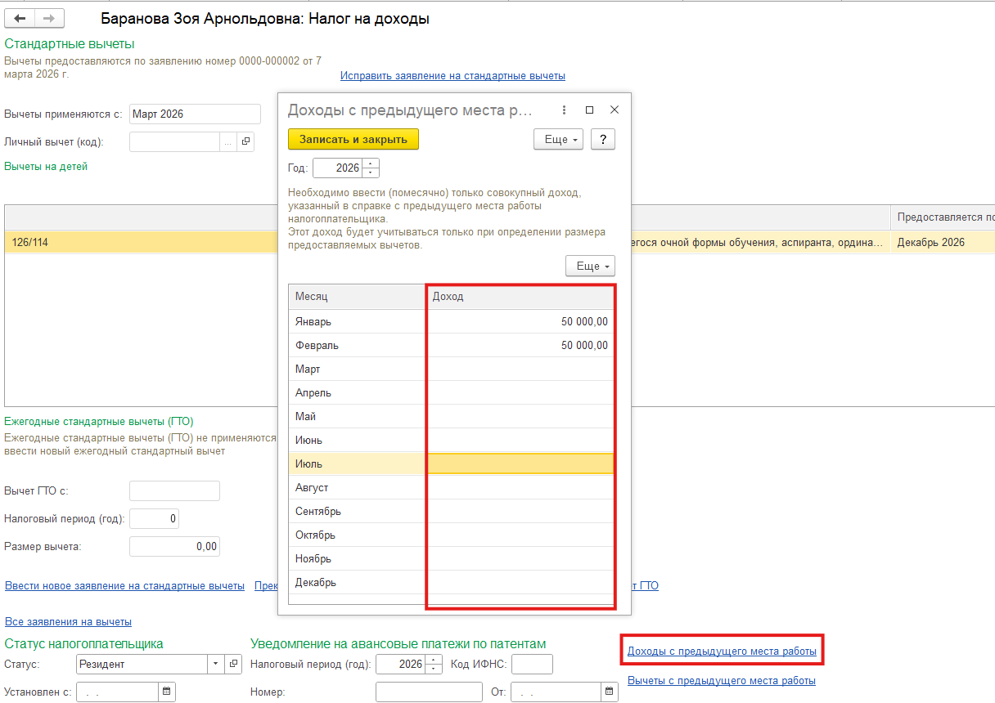Click the Установлен с date field
Screen dimensions: 995x703
[117, 692]
